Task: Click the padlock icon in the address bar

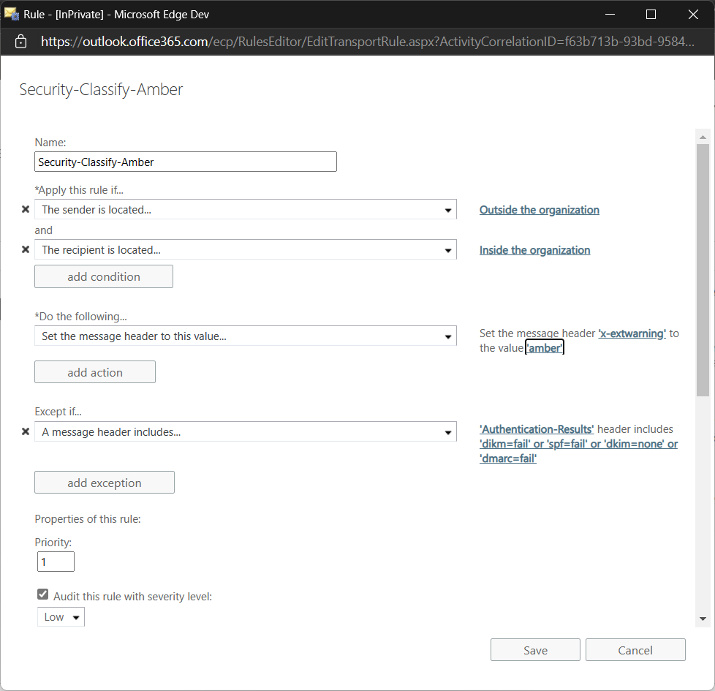Action: click(20, 41)
